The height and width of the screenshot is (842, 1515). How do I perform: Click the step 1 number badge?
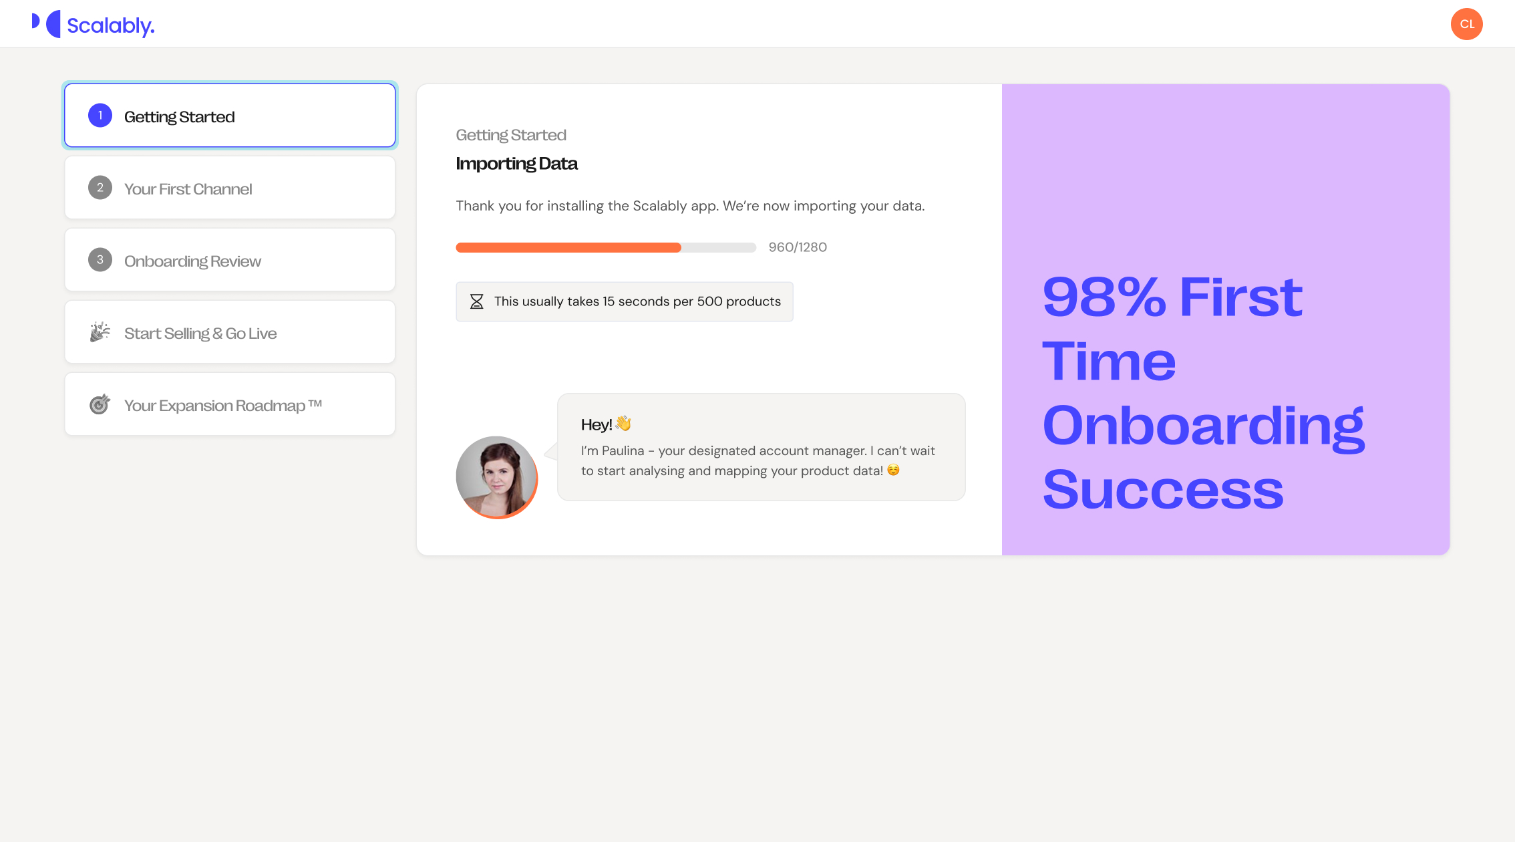click(x=100, y=116)
